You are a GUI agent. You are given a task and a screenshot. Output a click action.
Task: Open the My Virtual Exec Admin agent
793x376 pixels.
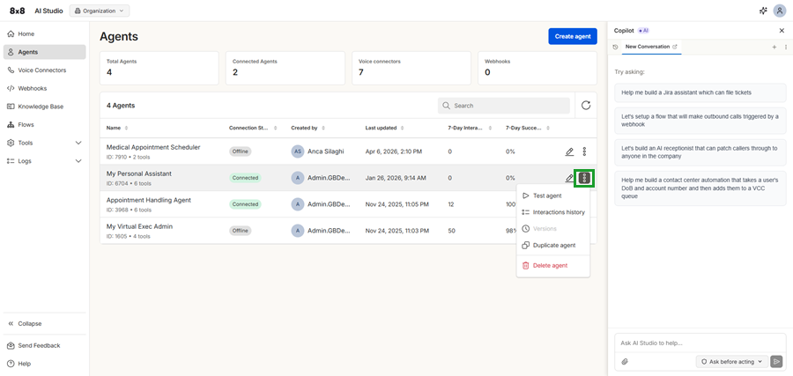[139, 226]
